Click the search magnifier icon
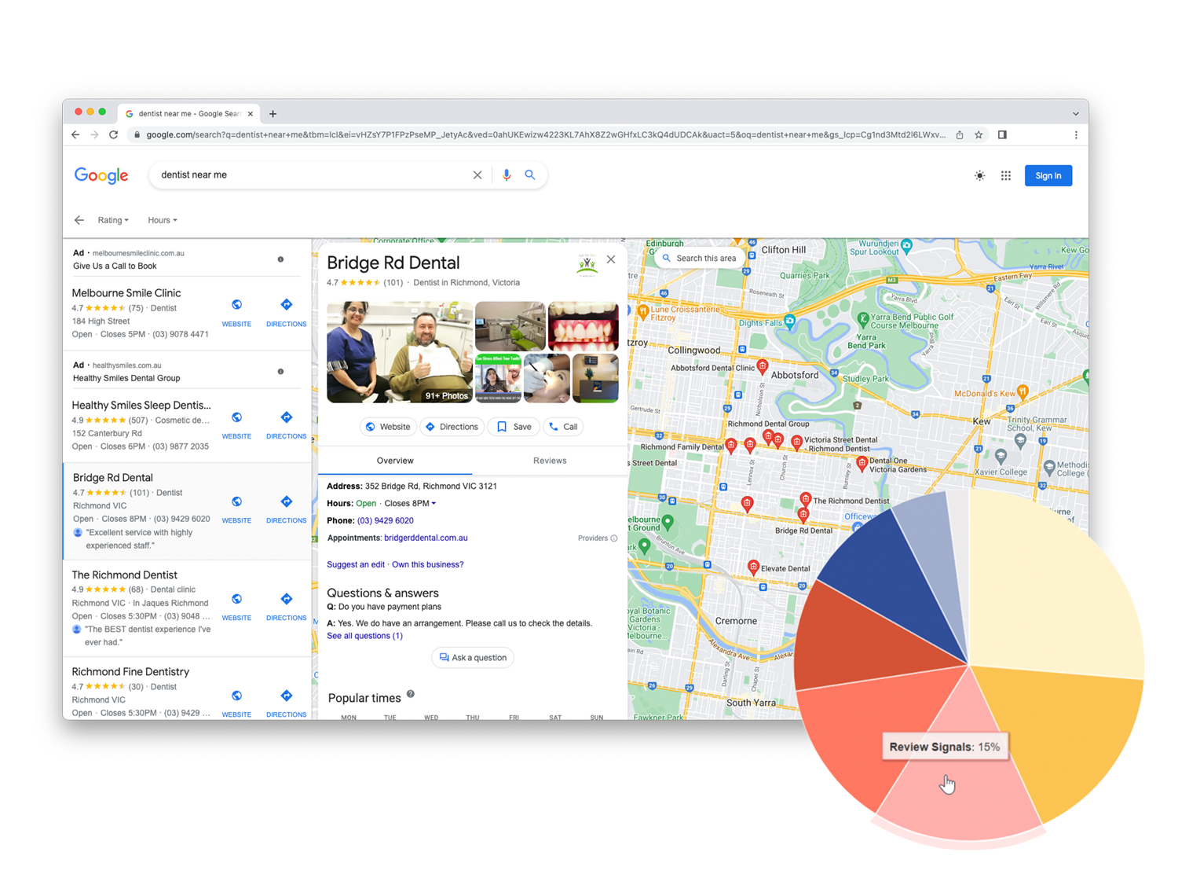 530,174
